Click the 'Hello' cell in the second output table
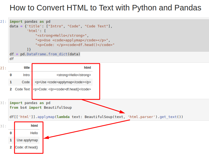Screen dimensions: 209x155 (34, 133)
